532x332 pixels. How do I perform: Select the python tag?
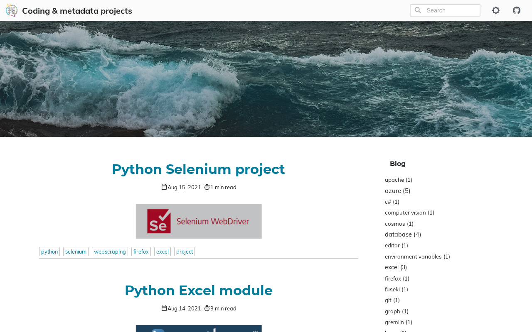tap(49, 251)
